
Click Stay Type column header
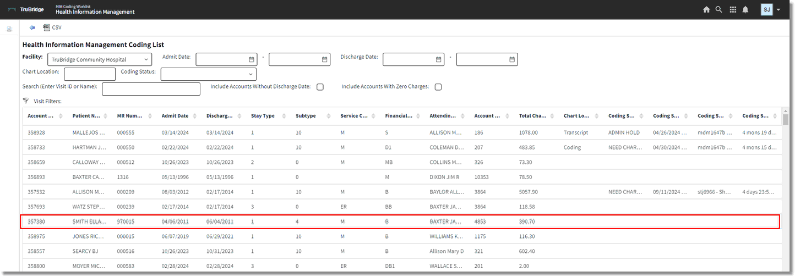(x=263, y=116)
